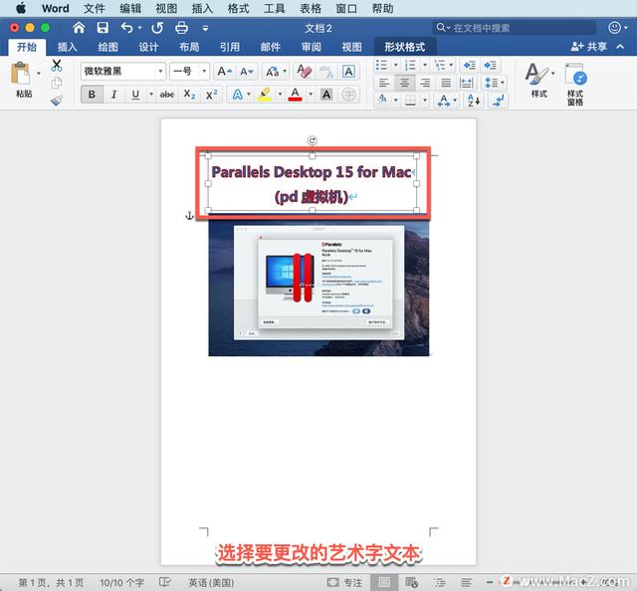Click language 英语(美国) in status bar
This screenshot has height=591, width=637.
click(211, 582)
